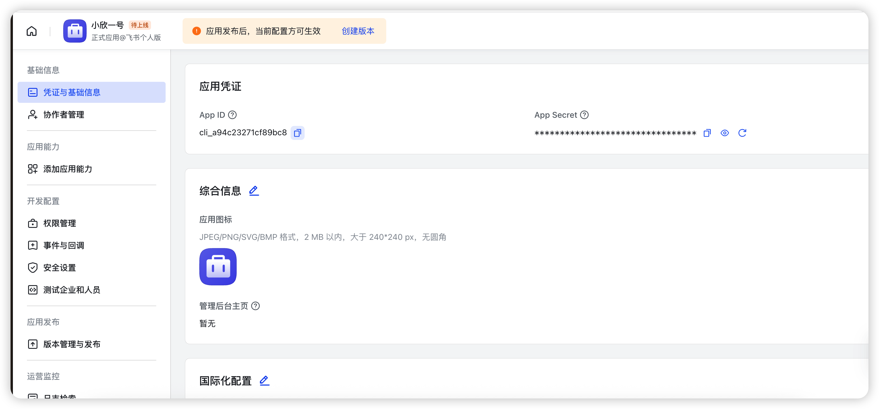Open 版本管理与发布 page
The width and height of the screenshot is (879, 409).
[x=72, y=344]
